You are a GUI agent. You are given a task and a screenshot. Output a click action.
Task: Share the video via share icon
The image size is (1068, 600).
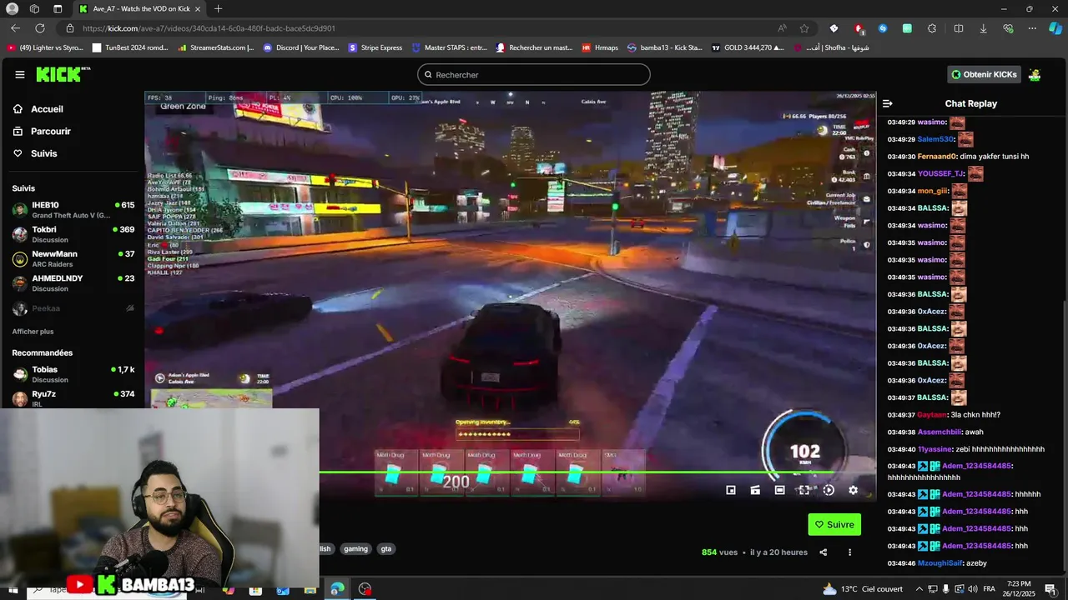[x=824, y=552]
